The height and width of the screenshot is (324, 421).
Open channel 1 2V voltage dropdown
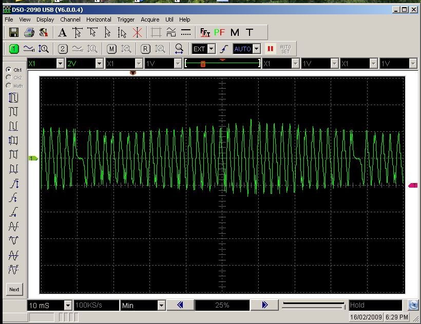(x=99, y=64)
